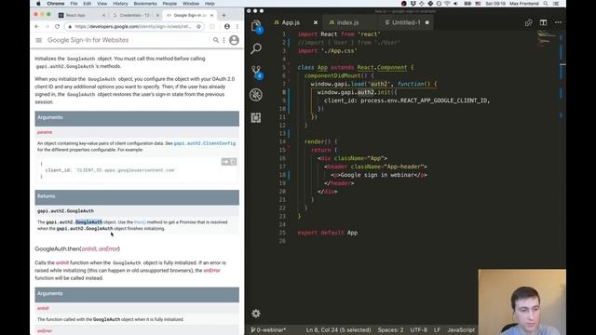Open the Chrome View menu
The width and height of the screenshot is (596, 335).
coord(102,4)
